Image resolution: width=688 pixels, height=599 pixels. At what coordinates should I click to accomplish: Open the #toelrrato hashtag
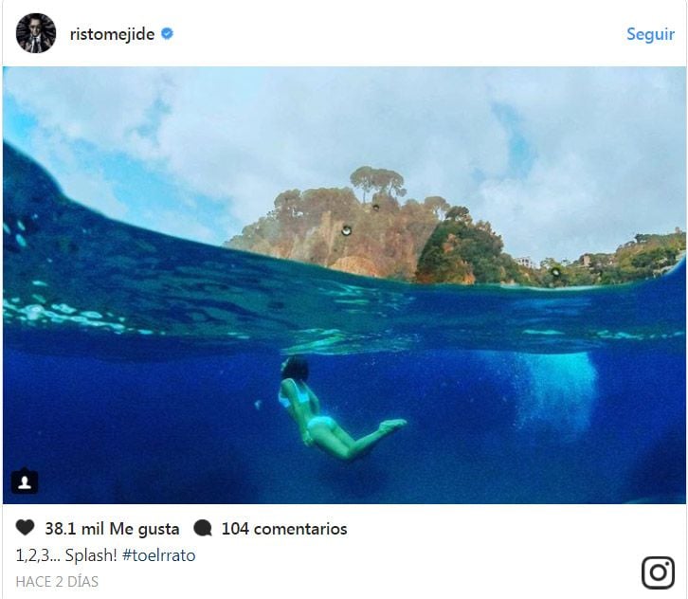tap(159, 555)
